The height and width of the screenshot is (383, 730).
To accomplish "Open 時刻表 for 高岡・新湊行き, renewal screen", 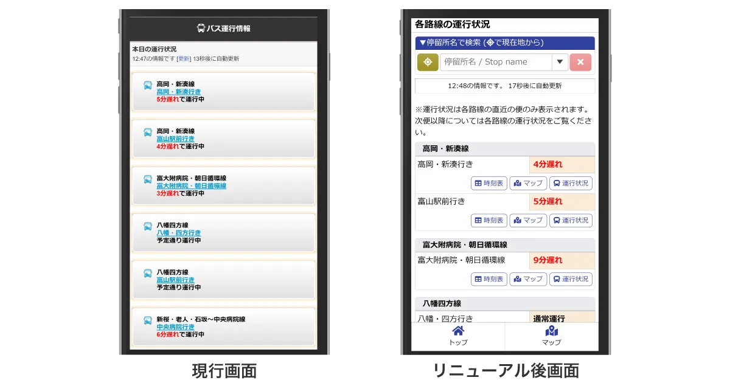I will (489, 183).
